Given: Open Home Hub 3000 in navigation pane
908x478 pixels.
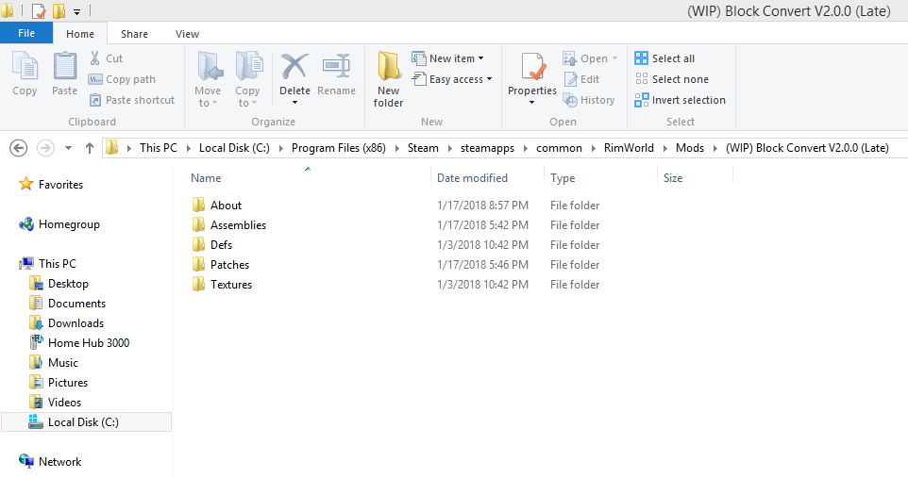Looking at the screenshot, I should [89, 342].
